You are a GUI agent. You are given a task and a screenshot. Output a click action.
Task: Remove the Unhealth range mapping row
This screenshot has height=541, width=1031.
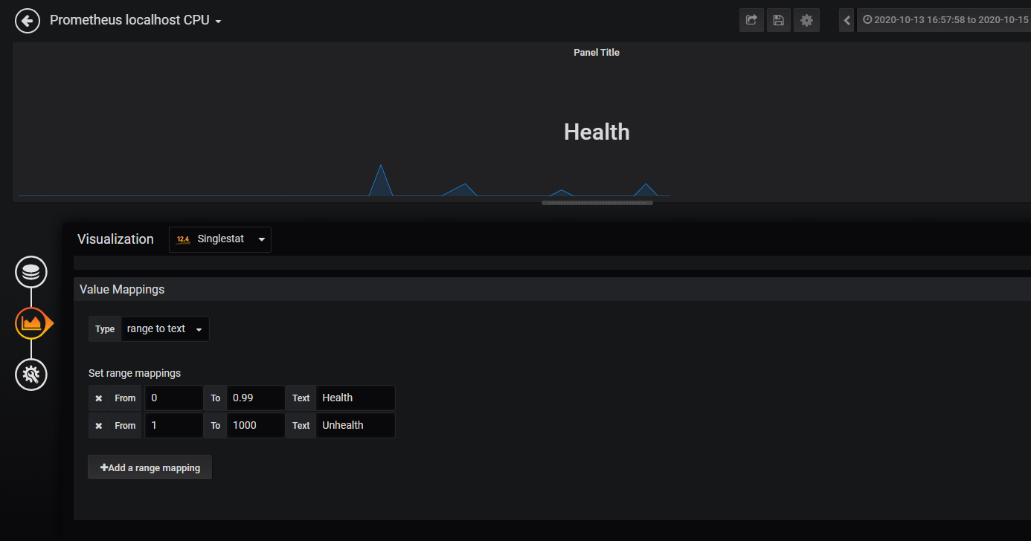(98, 426)
